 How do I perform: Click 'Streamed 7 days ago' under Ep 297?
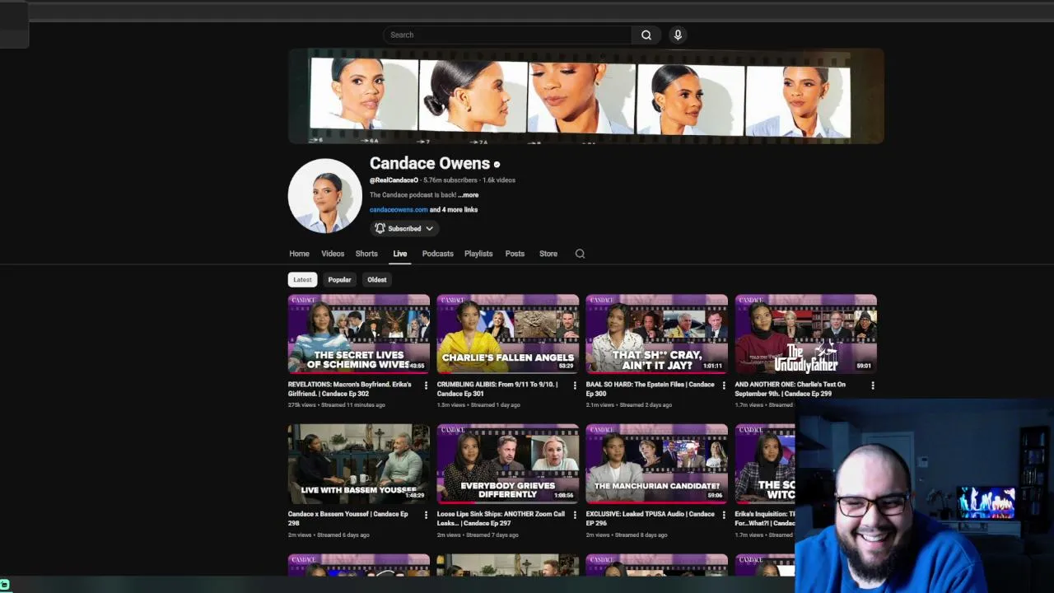[492, 535]
